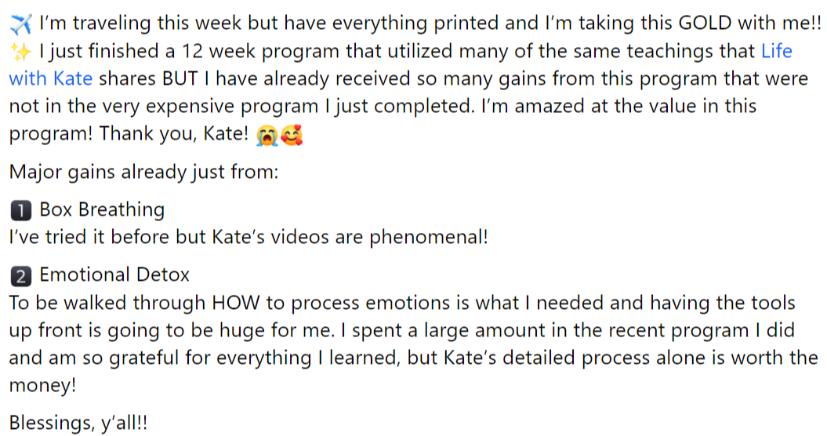This screenshot has width=827, height=436.
Task: Click the smiling hearts face emoji
Action: (x=292, y=135)
